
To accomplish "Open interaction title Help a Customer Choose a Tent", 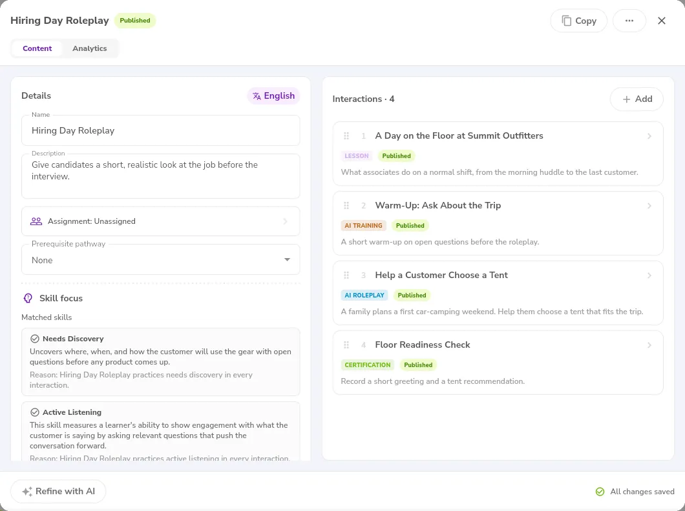I will [x=441, y=275].
